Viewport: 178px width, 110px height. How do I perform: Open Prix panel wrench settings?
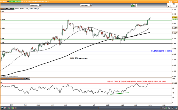[5, 9]
